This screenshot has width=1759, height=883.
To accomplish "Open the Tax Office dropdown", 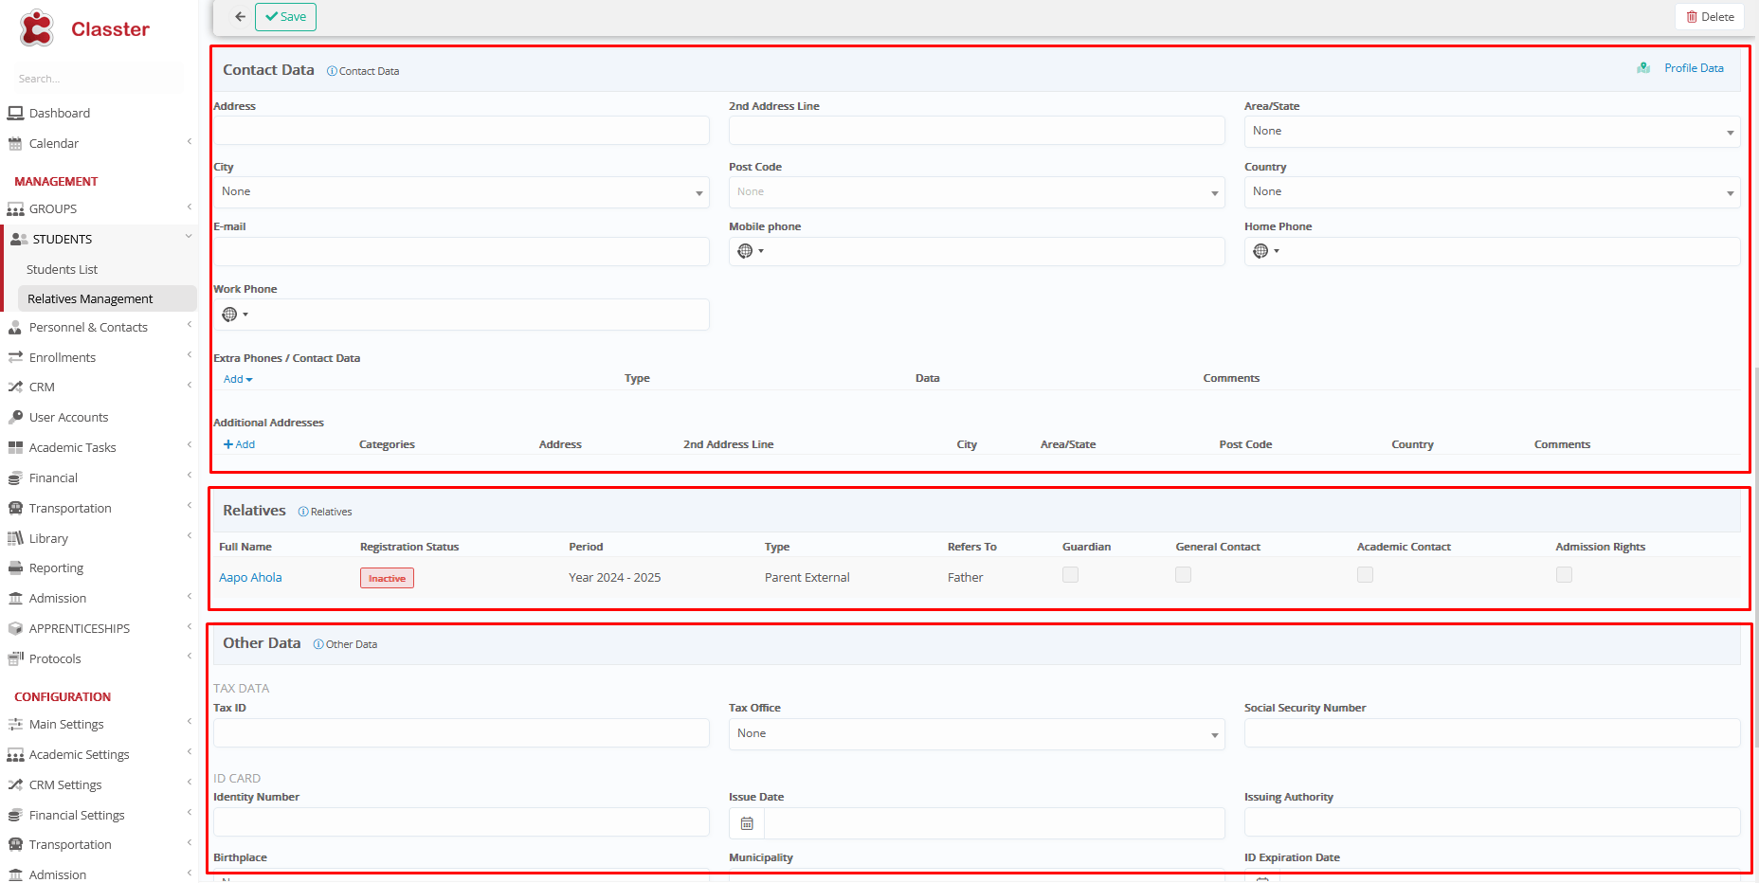I will [975, 734].
